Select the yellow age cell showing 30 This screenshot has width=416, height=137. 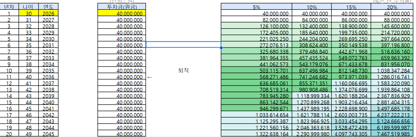(x=28, y=13)
